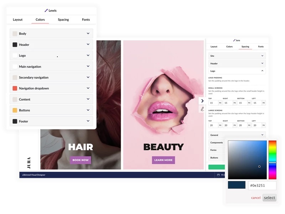Click the paintbrush icon beside Lewis
Viewport: 285px width, 214px height.
tap(46, 11)
